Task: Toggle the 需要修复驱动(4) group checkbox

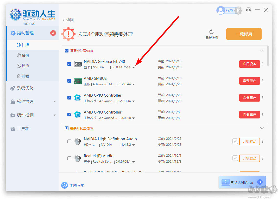Action: (x=67, y=51)
